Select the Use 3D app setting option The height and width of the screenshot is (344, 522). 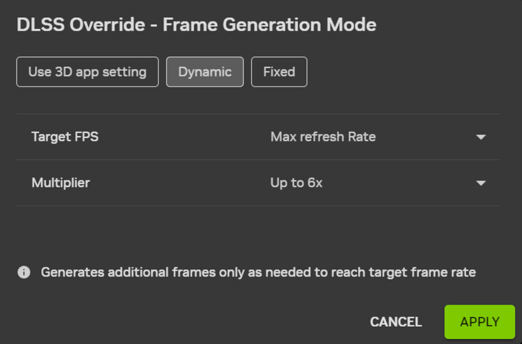click(87, 72)
